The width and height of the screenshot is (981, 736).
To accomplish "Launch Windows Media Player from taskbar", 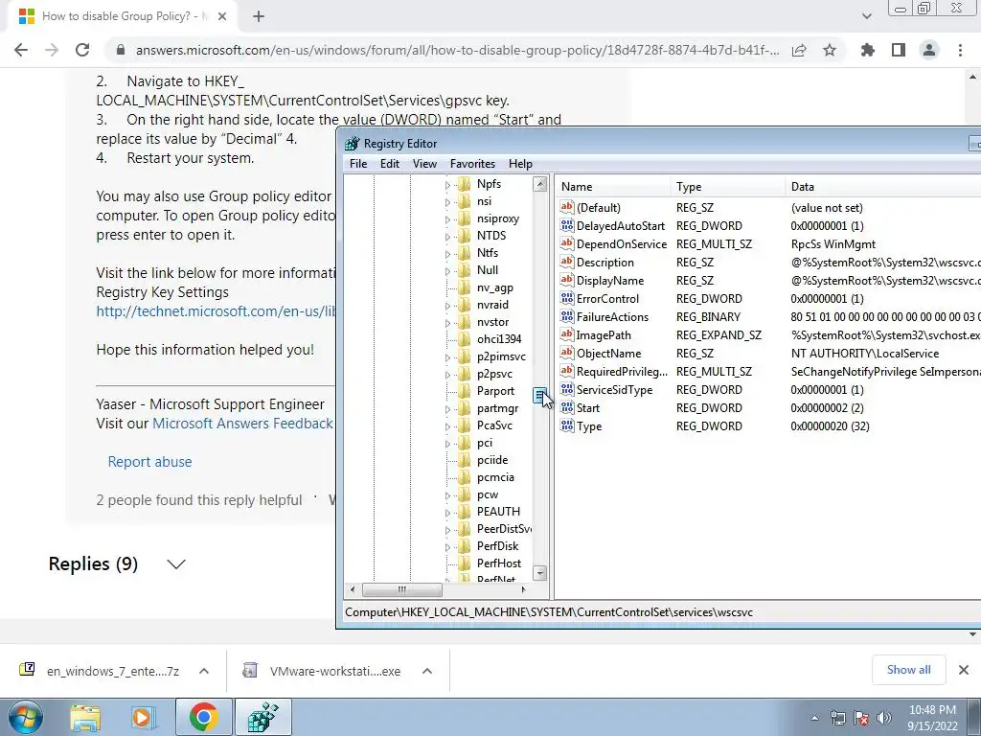I will (x=143, y=717).
